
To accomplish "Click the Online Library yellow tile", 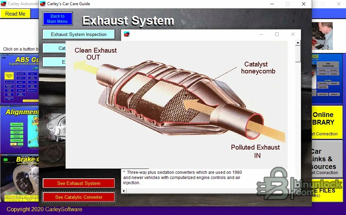I will click(x=327, y=122).
